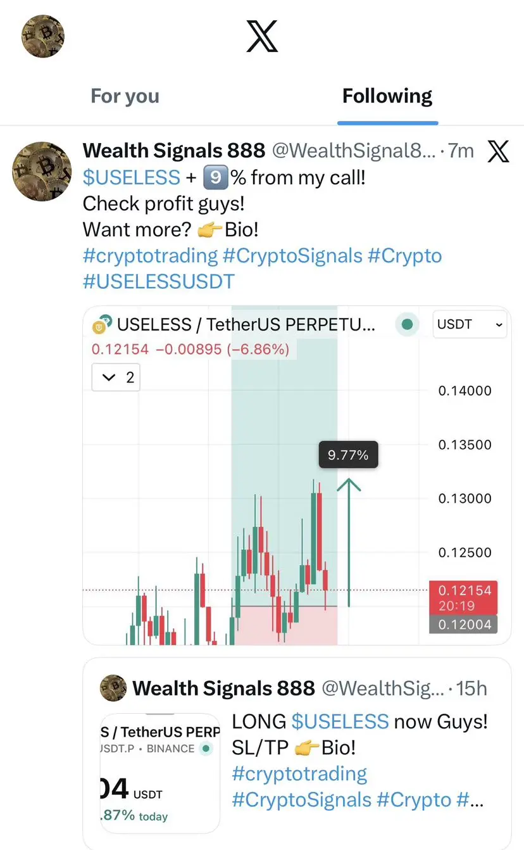Expand the indicators collapse chevron labeled 2

[116, 377]
